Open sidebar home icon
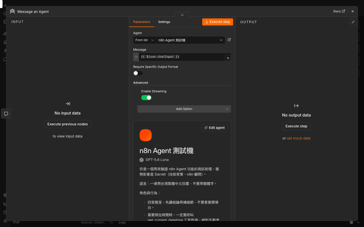The image size is (364, 227). tap(5, 42)
